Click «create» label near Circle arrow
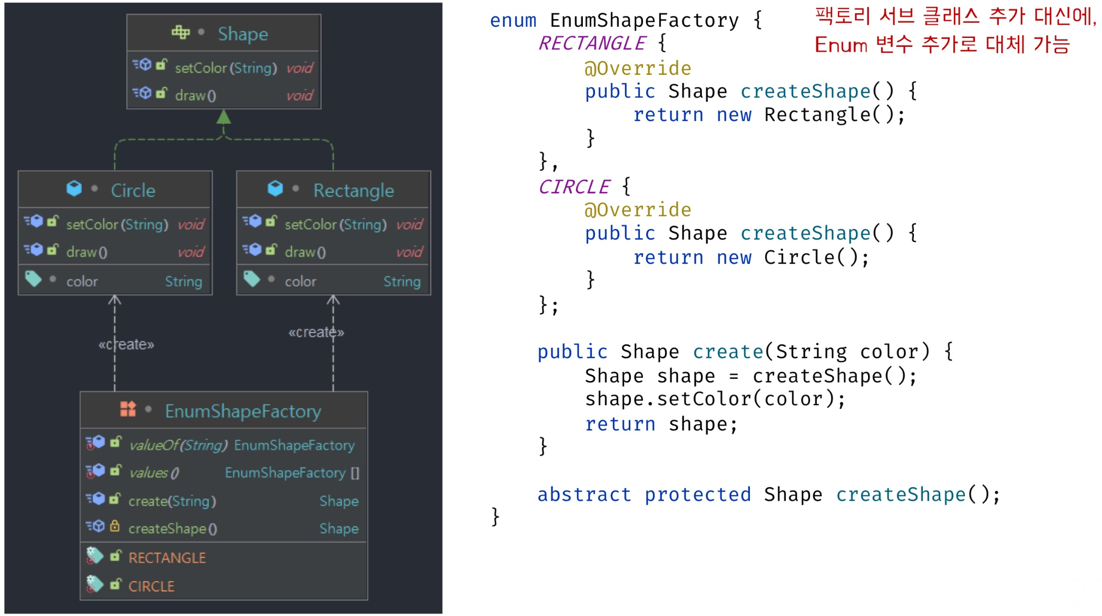Screen dimensions: 1102x616 tap(126, 345)
